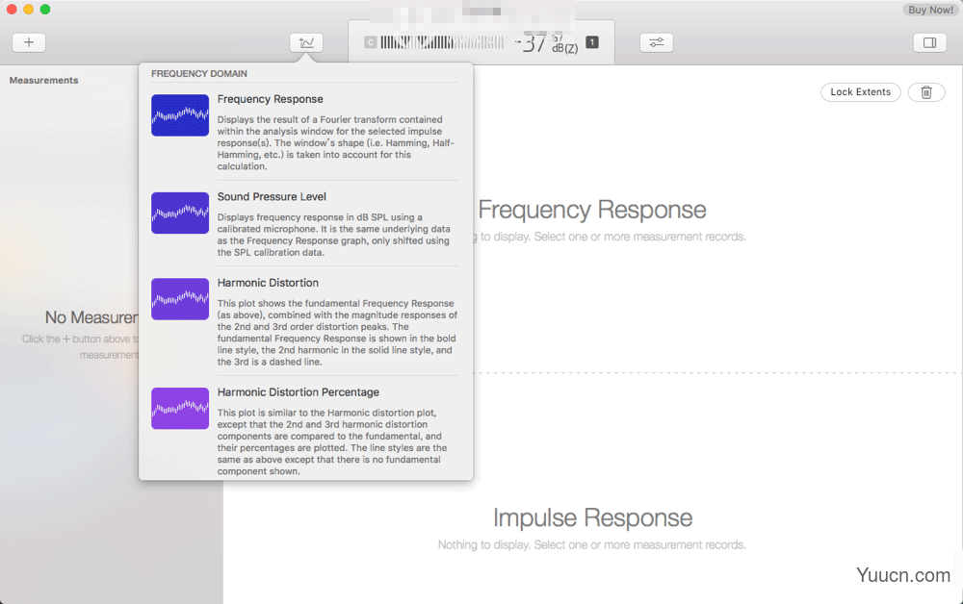Choose the Harmonic Distortion Percentage plot thumbnail
963x604 pixels.
tap(179, 408)
